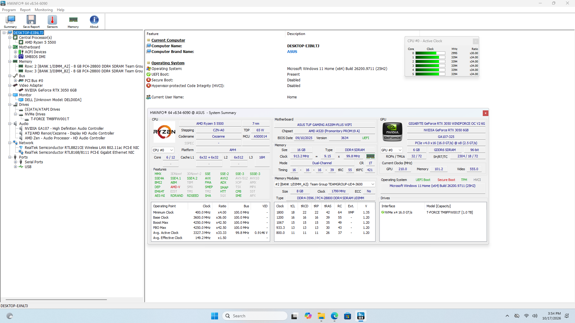Open the Wi-Fi network tray icon

coord(526,316)
